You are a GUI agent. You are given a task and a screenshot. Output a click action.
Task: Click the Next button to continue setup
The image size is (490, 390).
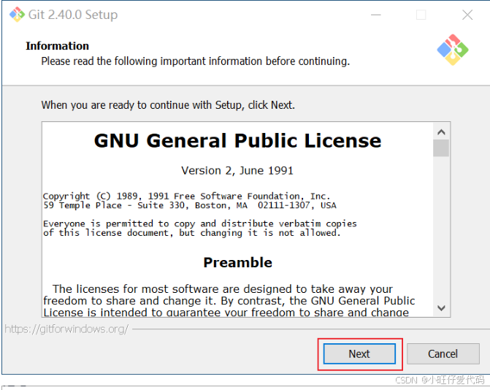pos(359,353)
